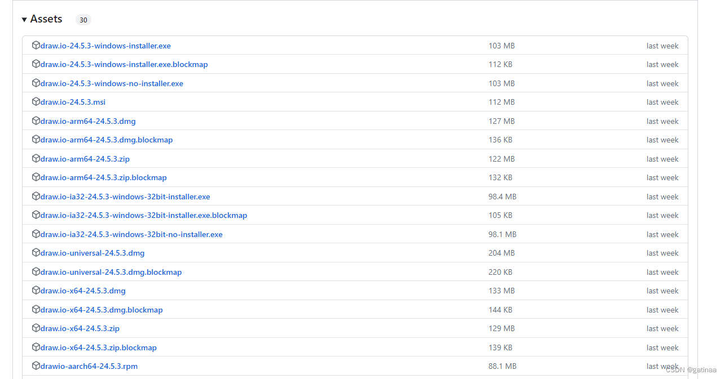
Task: Click the package icon beside draw.io-x64-24.5.3.zip.blockmap
Action: 36,347
